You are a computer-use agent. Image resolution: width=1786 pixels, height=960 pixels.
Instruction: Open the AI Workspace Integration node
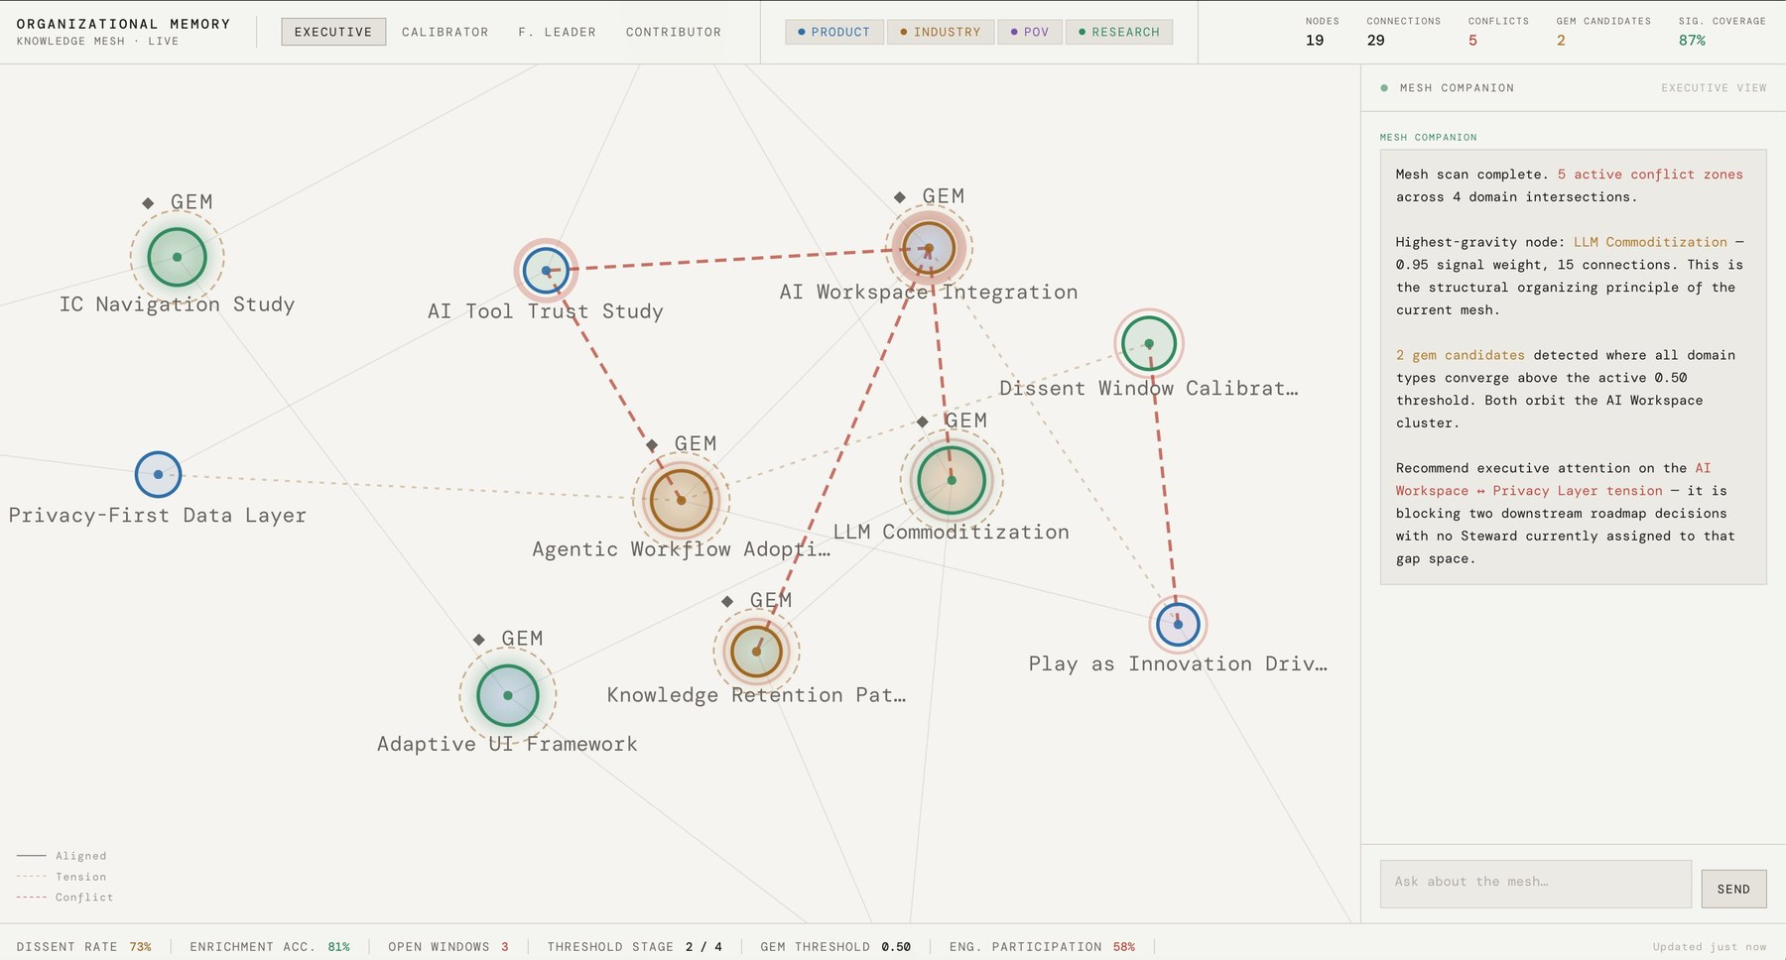929,248
